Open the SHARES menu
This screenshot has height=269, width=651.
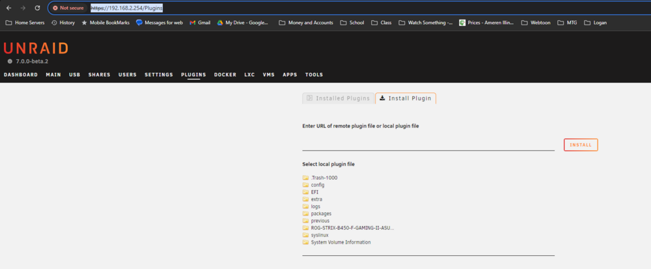(99, 75)
